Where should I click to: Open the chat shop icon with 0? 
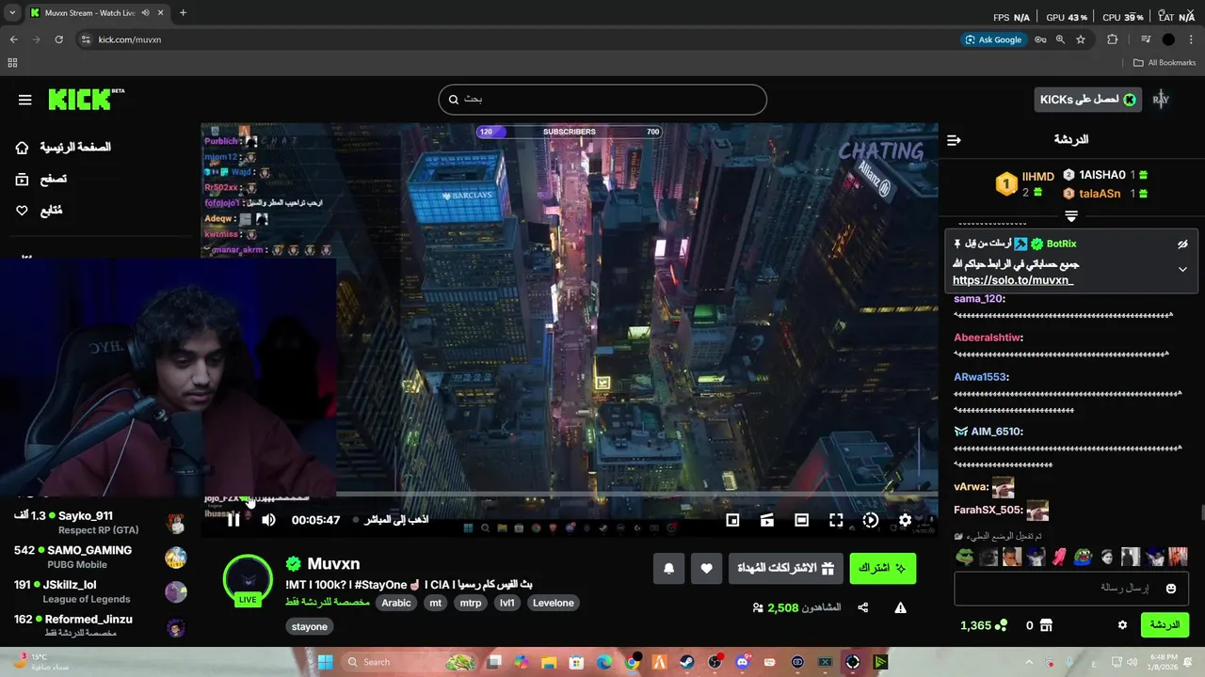(1038, 625)
